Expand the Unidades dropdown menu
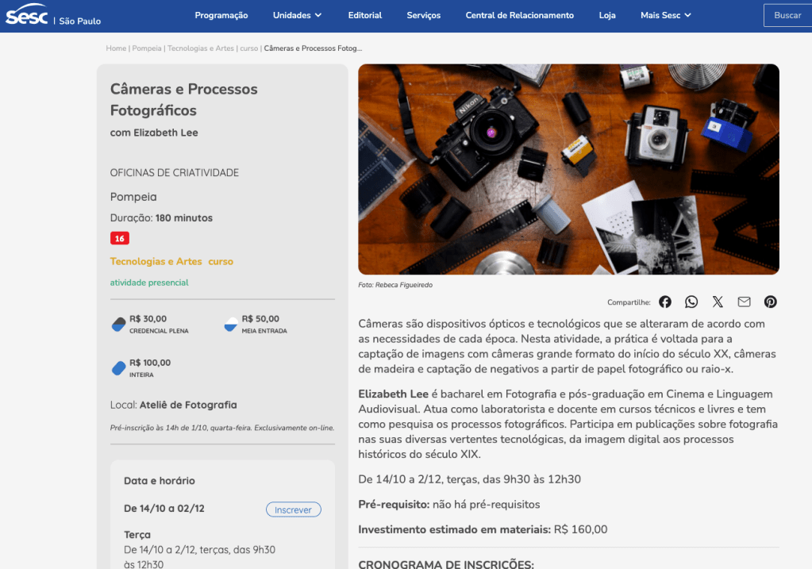Viewport: 812px width, 569px height. 297,15
